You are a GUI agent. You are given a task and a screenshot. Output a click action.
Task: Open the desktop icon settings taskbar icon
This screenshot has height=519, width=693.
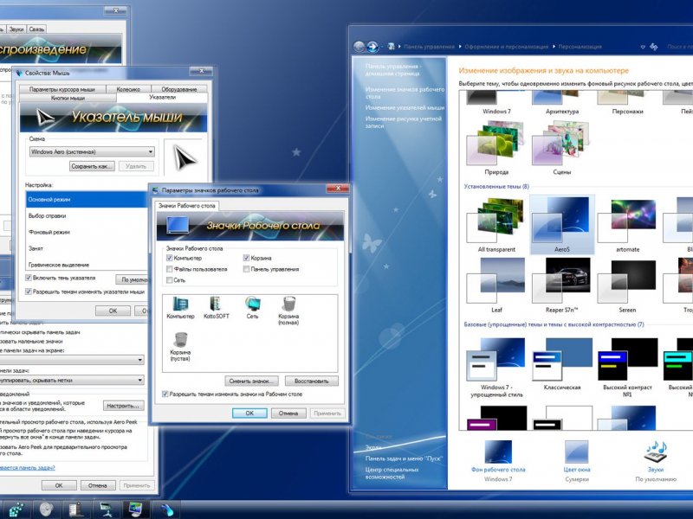106,509
